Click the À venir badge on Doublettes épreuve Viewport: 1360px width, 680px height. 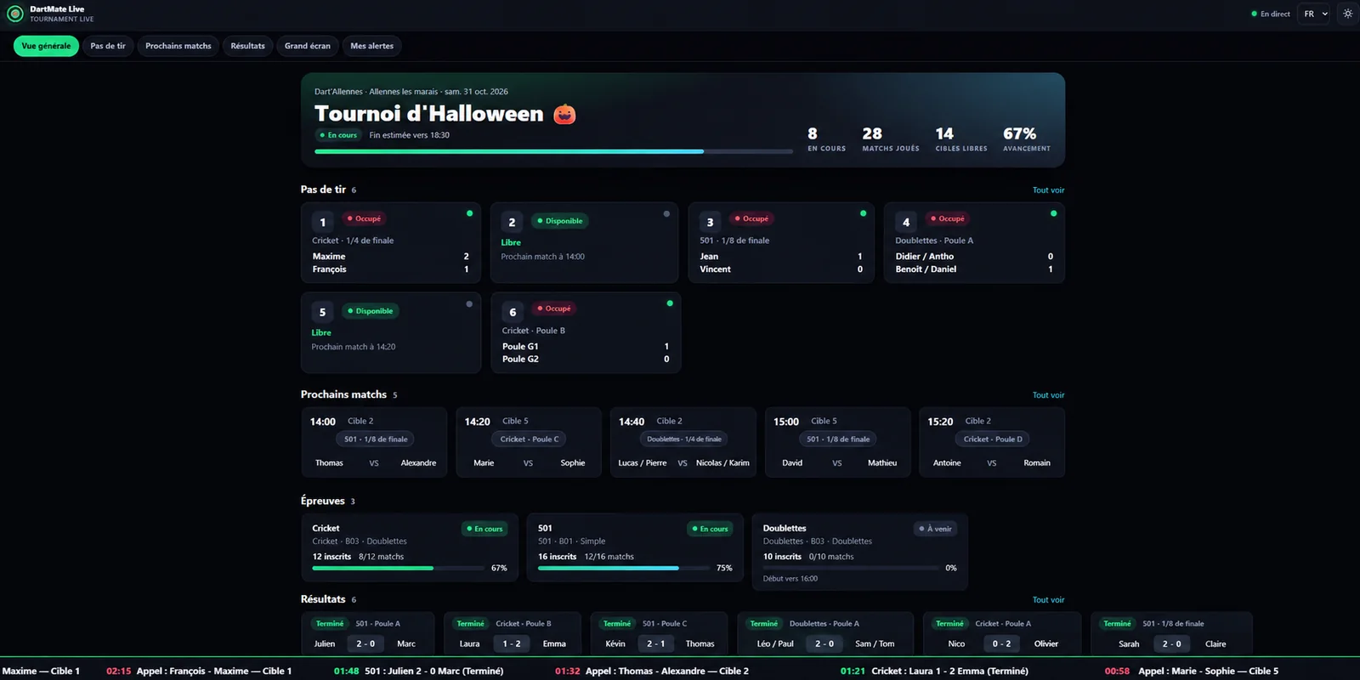[x=935, y=529]
